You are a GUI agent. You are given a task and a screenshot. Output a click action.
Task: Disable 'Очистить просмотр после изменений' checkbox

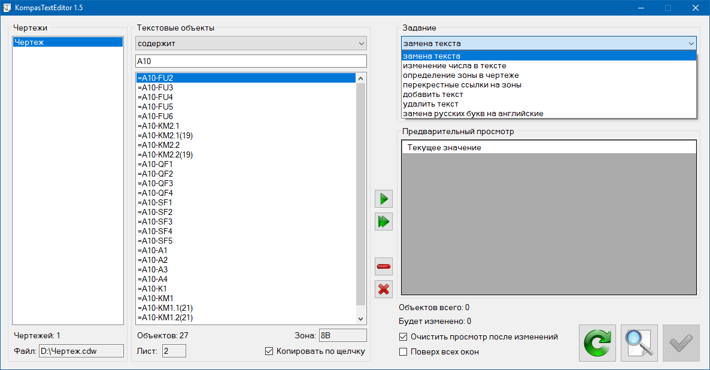(403, 337)
